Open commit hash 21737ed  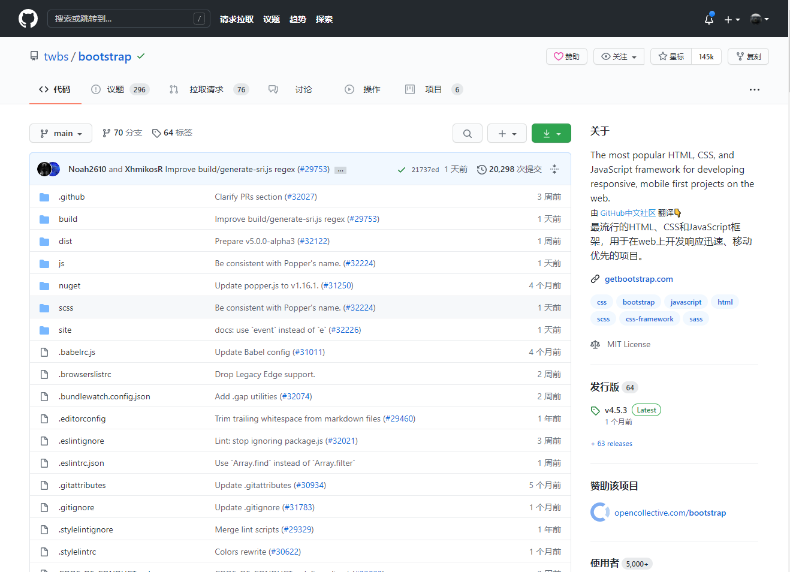click(x=425, y=170)
